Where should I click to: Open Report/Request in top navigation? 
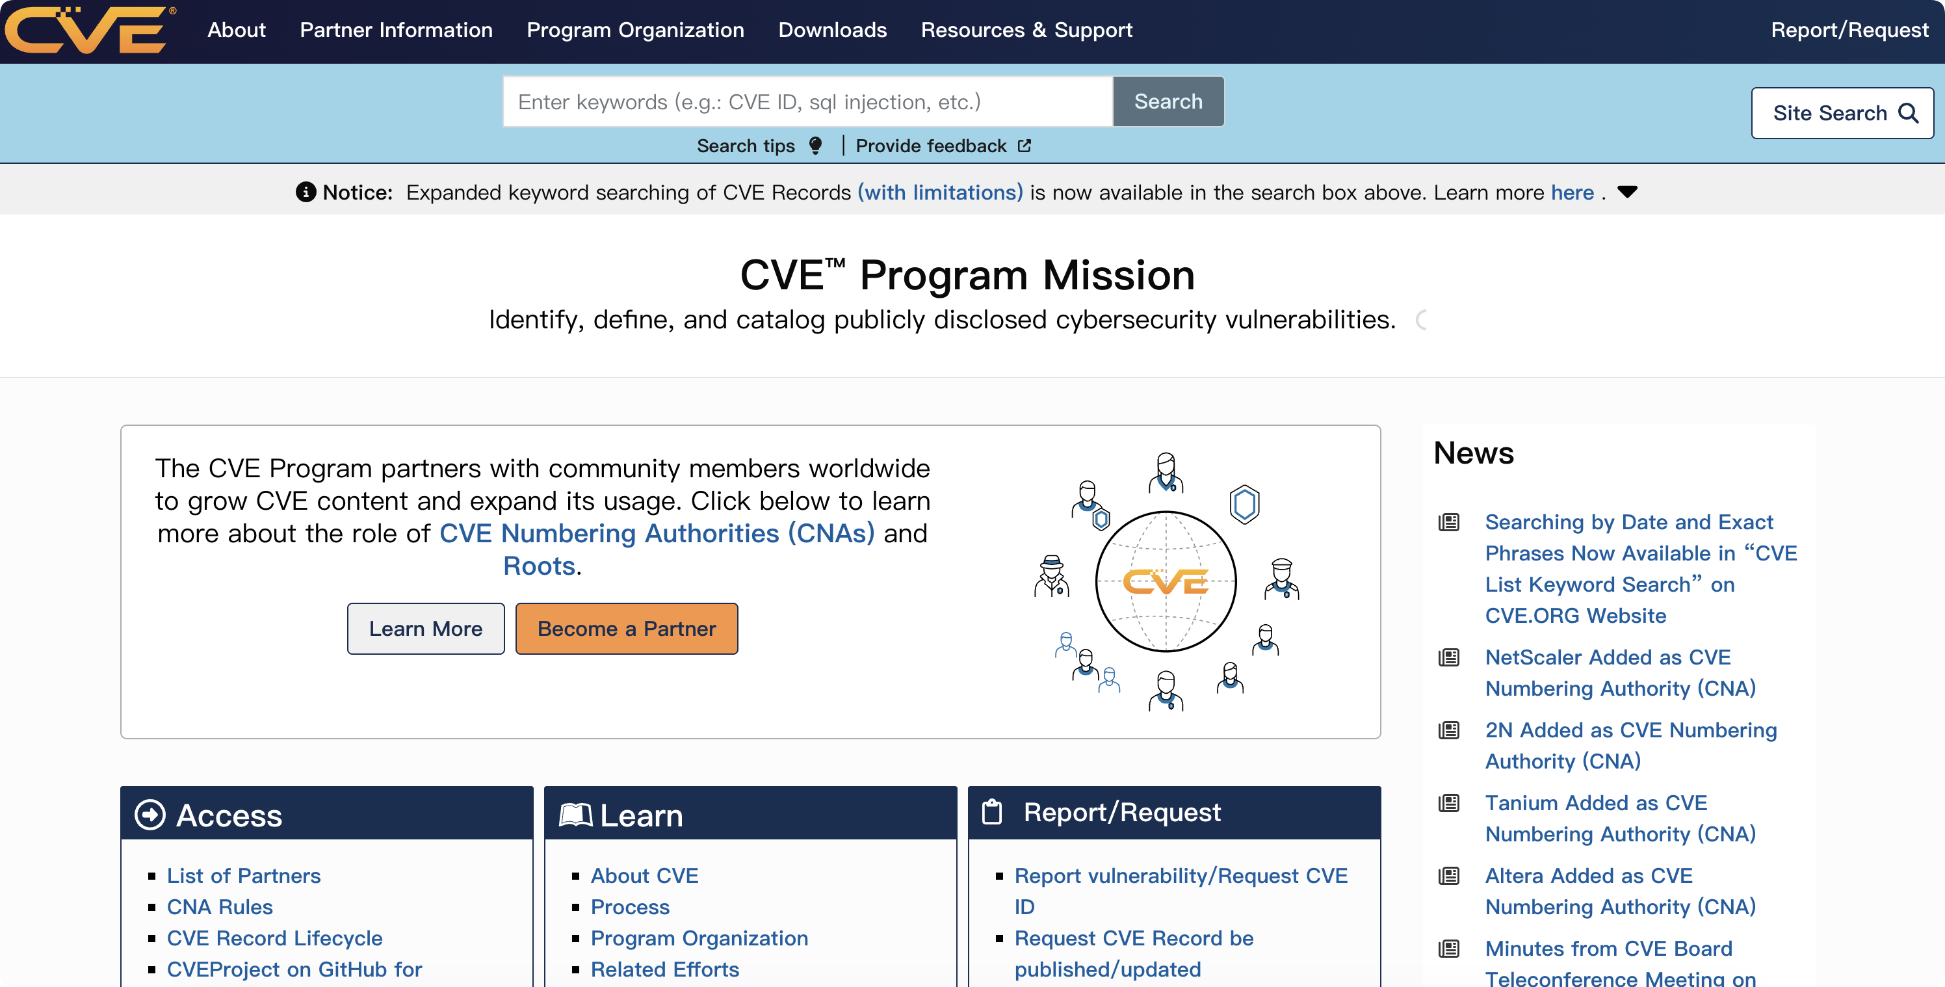click(x=1849, y=30)
